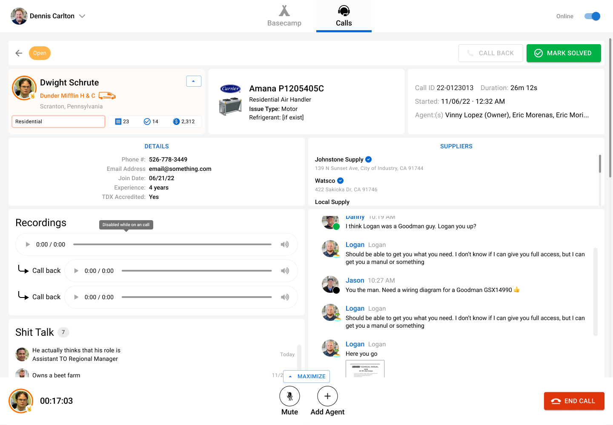Click the Dunder Mifflin van icon
Viewport: 613px width, 425px height.
(107, 96)
